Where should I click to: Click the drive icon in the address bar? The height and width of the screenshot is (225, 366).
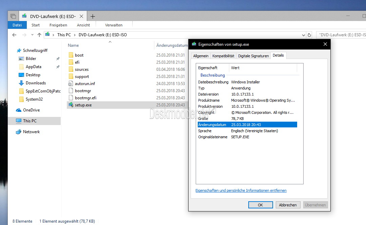[47, 35]
